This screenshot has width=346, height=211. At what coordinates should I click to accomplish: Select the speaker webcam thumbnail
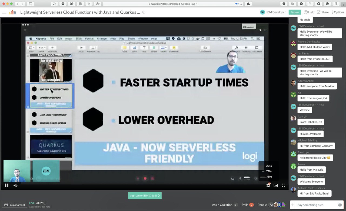point(17,171)
